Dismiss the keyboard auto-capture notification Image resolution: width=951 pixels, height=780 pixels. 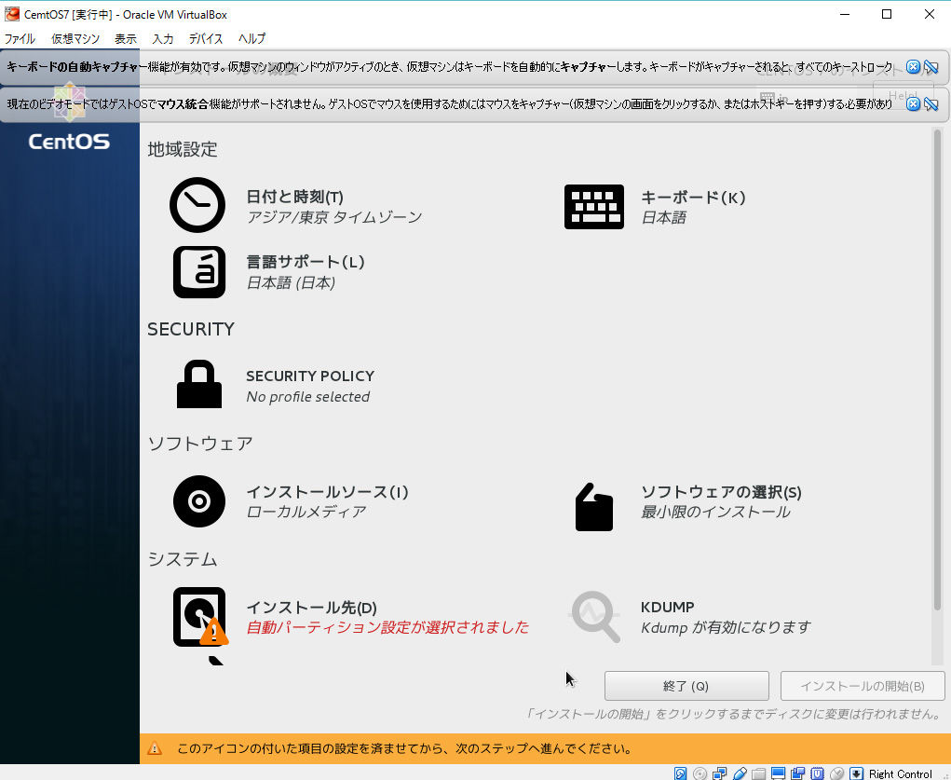912,67
